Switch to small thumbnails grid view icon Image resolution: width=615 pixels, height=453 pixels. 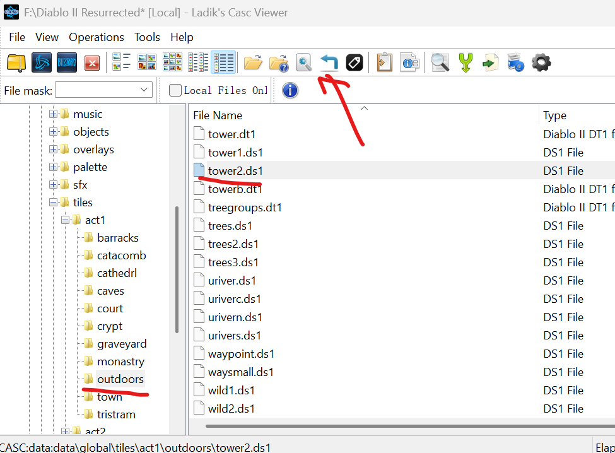(173, 62)
